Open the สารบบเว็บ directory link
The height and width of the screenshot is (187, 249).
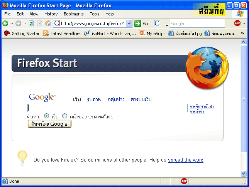point(141,99)
